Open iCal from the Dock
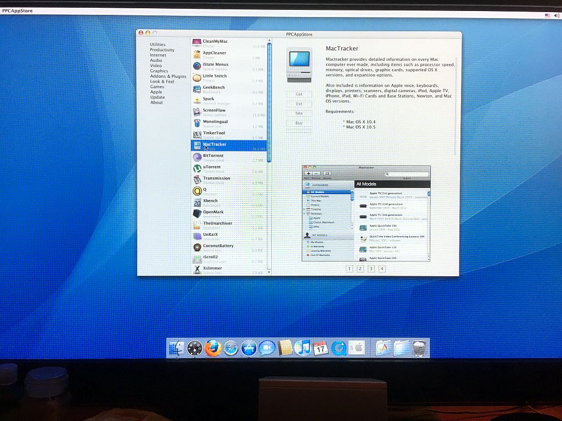562x421 pixels. (x=321, y=348)
